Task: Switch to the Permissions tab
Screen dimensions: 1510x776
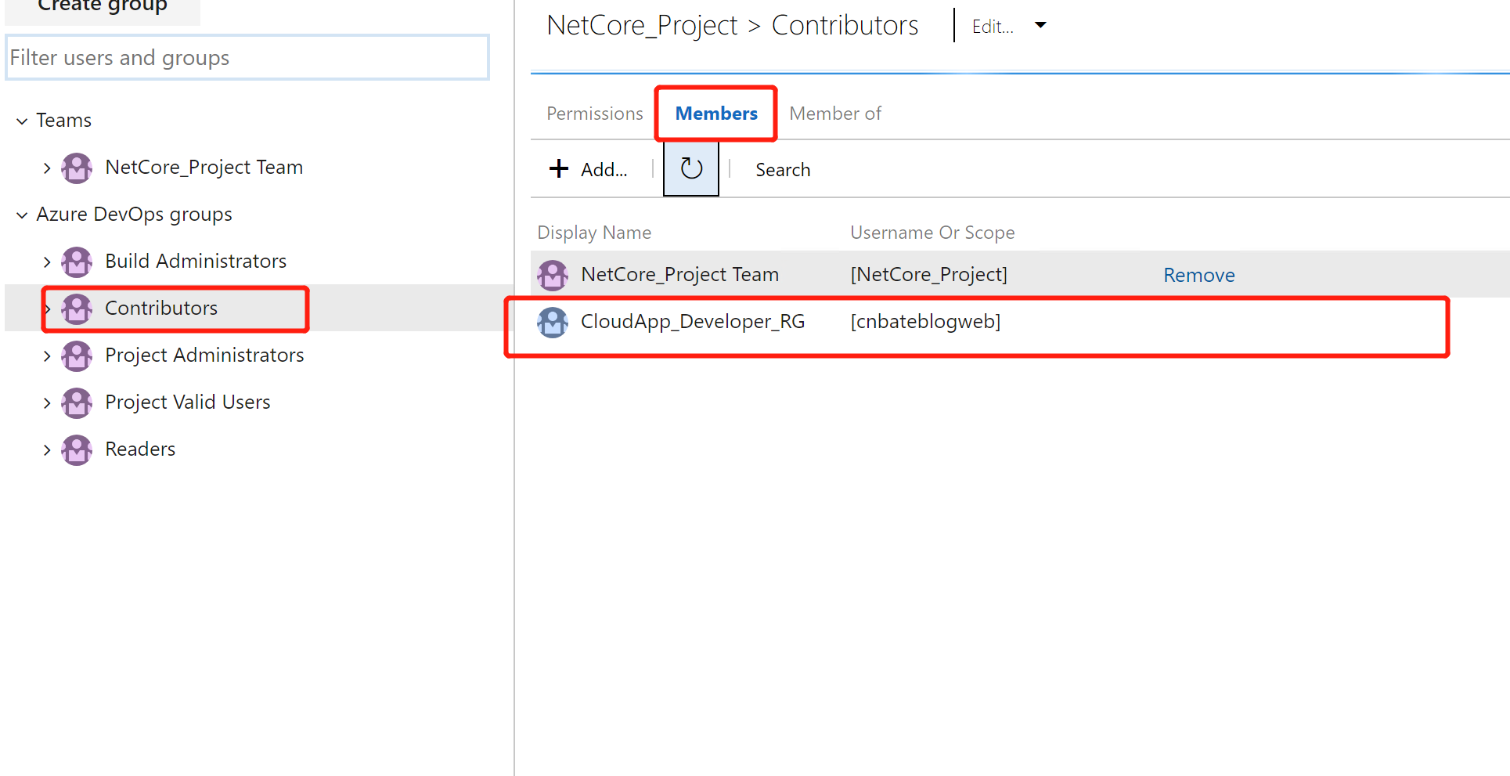Action: (595, 114)
